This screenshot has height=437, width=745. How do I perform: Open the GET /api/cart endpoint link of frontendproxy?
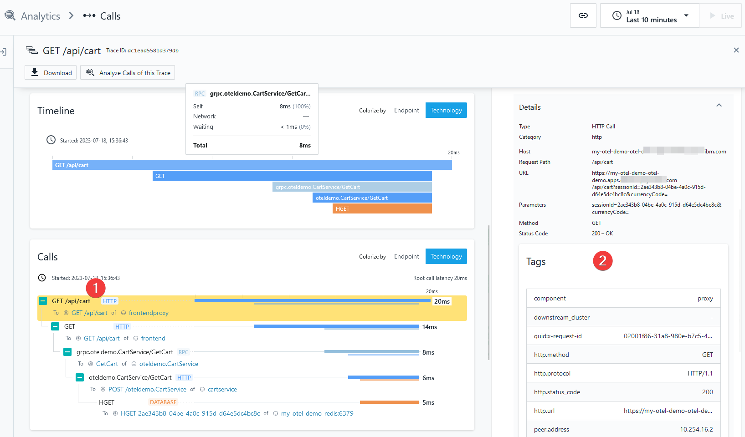tap(89, 313)
